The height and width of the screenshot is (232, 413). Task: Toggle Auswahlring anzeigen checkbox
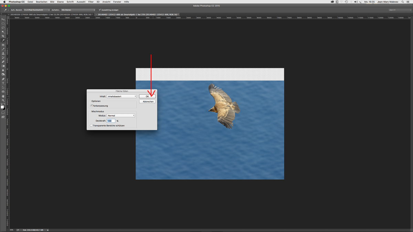(100, 10)
